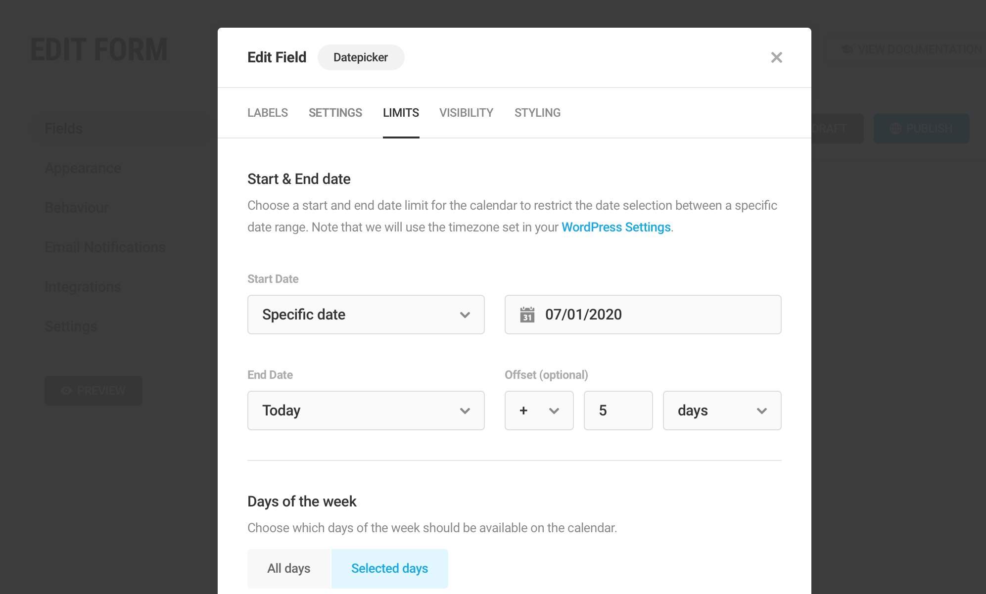Select the LIMITS tab in Edit Field
Screen dimensions: 986x594
pyautogui.click(x=401, y=113)
